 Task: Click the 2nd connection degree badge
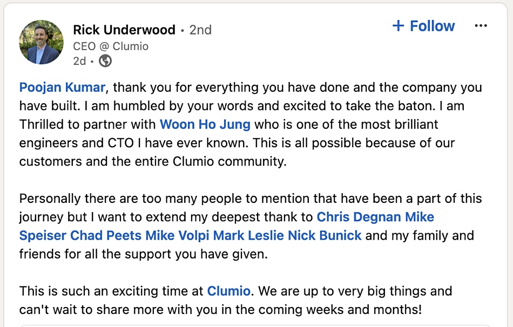[x=200, y=30]
